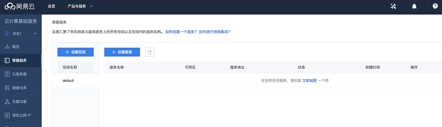This screenshot has height=127, width=442.
Task: Click the NetEase Cloud logo
Action: [20, 6]
